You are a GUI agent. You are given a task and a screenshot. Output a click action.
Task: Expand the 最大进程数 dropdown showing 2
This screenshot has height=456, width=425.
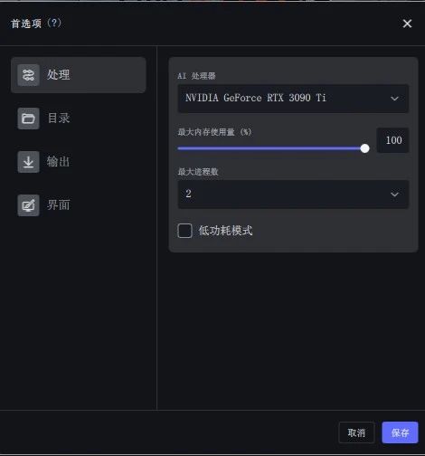[293, 195]
